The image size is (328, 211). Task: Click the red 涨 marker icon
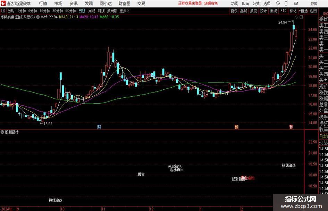(291, 126)
